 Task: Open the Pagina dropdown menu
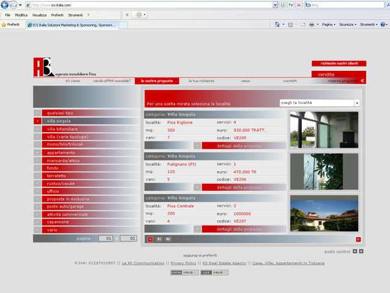329,25
